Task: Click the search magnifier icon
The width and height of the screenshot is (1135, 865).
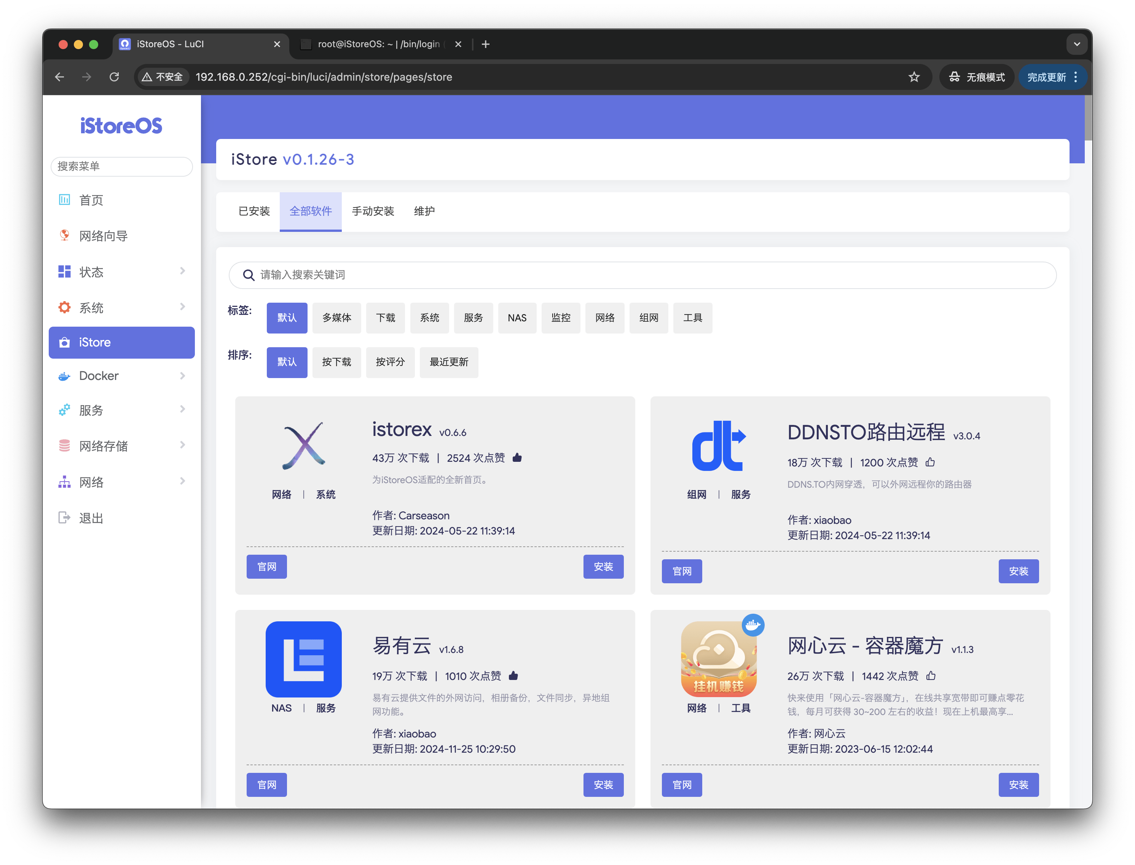Action: tap(249, 275)
